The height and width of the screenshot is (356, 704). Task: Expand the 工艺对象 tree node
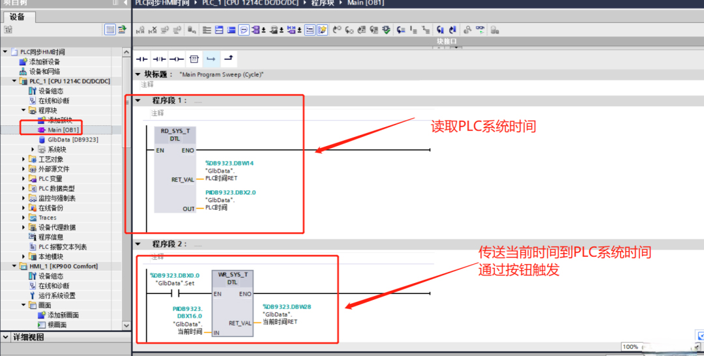tap(24, 159)
